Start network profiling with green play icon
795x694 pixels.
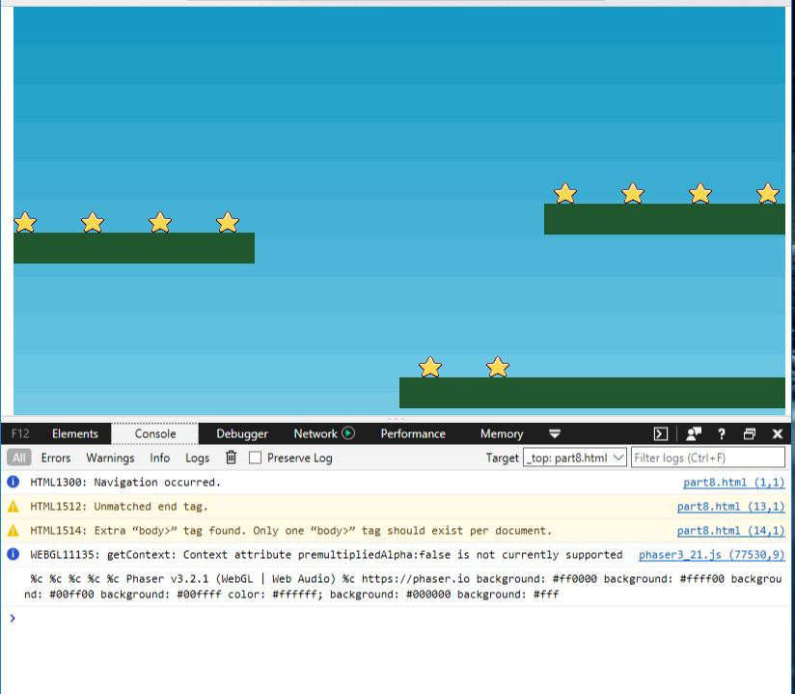tap(348, 433)
